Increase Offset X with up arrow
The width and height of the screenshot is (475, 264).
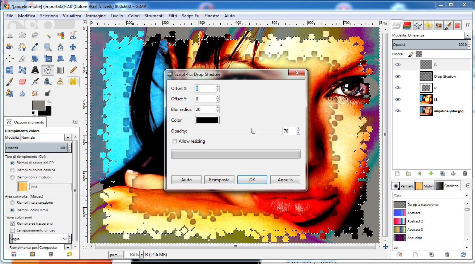click(x=218, y=87)
